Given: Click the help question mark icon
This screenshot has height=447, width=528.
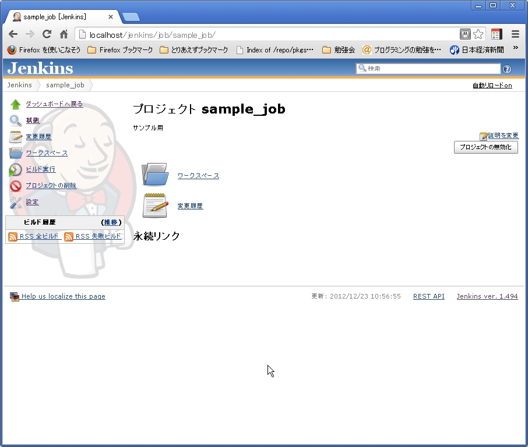Looking at the screenshot, I should tap(507, 69).
